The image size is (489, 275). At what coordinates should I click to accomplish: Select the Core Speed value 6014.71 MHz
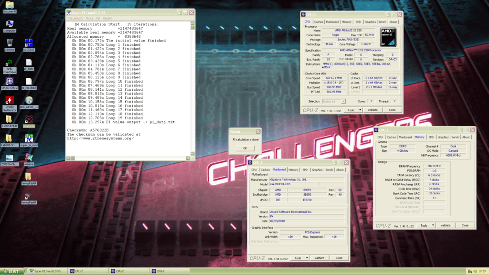pos(334,78)
